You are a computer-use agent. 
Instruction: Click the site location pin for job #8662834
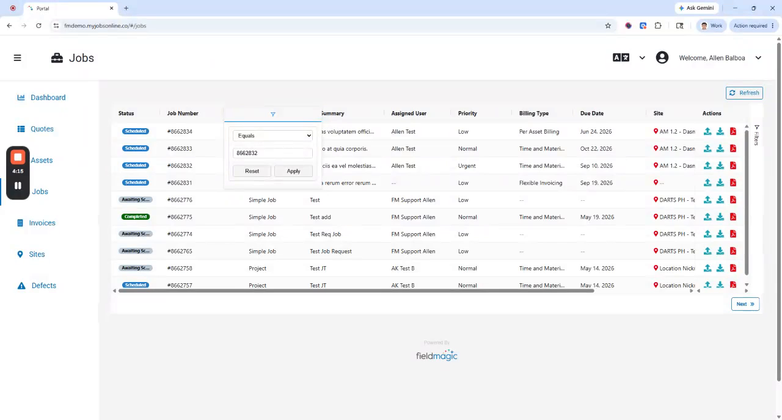pyautogui.click(x=656, y=131)
